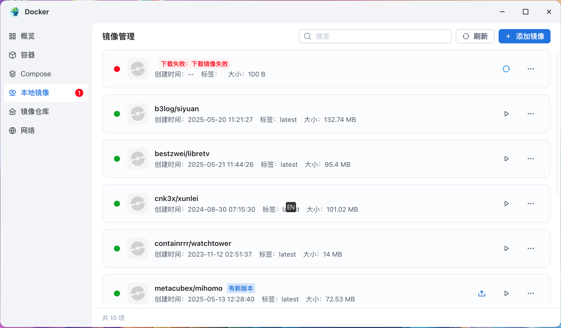Click the Docker app logo icon

[15, 12]
